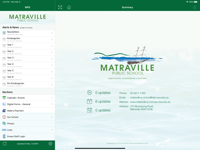Click the Year 6 list icon
200x150 pixels.
click(4, 78)
